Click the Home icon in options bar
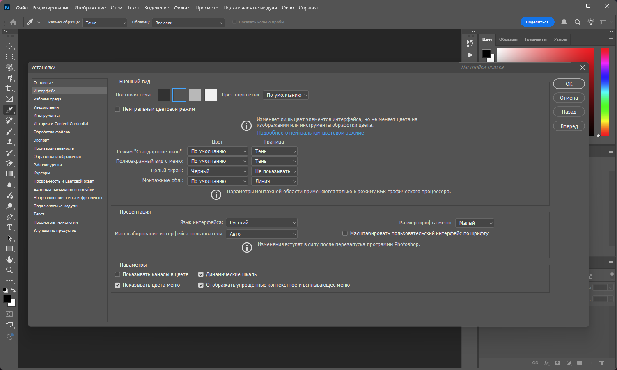The height and width of the screenshot is (370, 617). point(13,22)
